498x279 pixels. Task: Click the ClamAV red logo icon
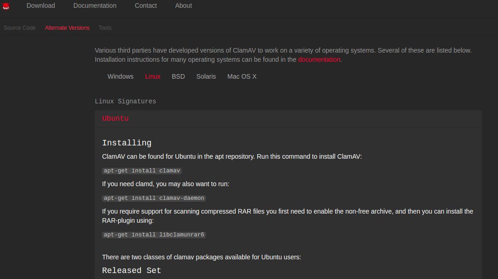point(5,6)
